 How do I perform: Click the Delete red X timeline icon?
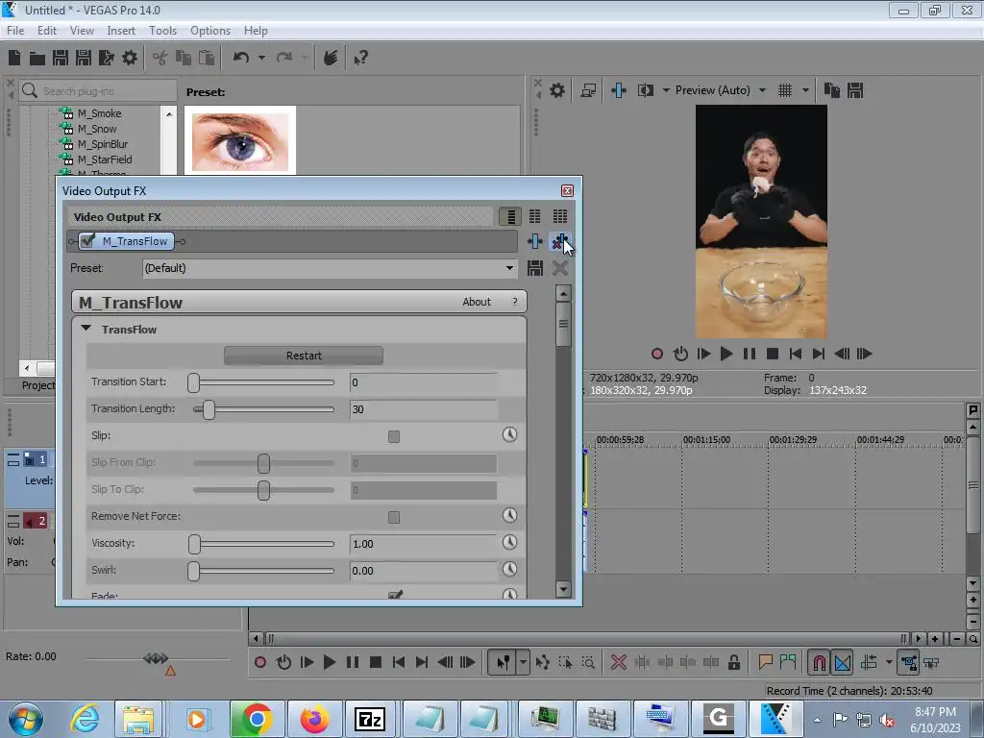(618, 662)
